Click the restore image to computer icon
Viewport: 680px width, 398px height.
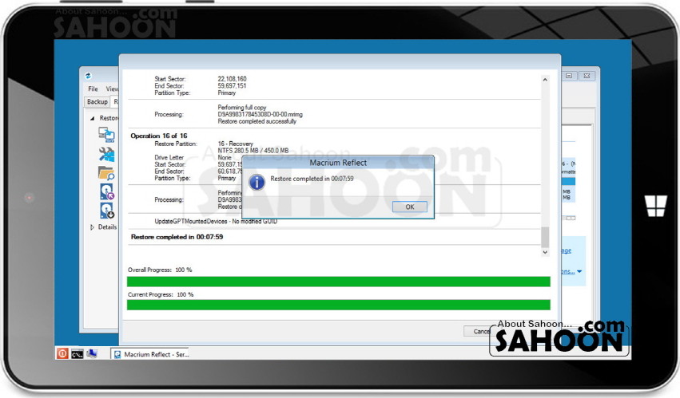coord(106,135)
